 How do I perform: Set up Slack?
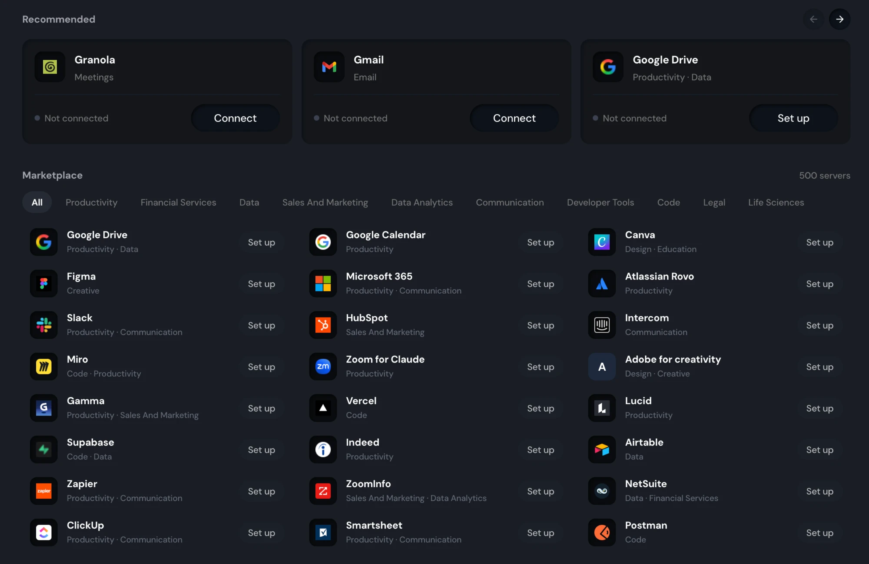point(262,325)
